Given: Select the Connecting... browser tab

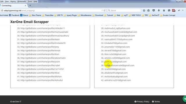Looking at the screenshot, I should [x=13, y=5].
